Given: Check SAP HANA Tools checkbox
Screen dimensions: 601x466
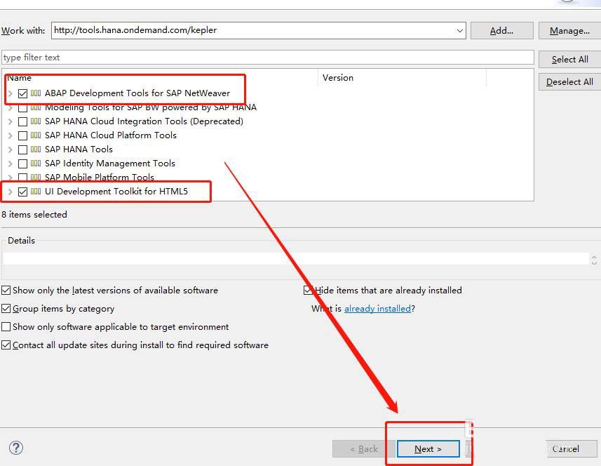Looking at the screenshot, I should point(22,149).
